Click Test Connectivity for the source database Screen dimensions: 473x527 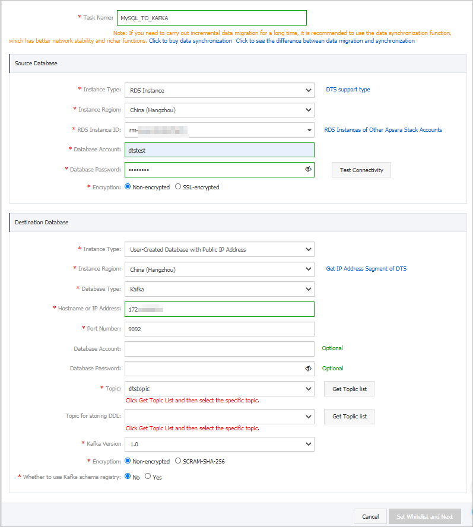(x=361, y=169)
